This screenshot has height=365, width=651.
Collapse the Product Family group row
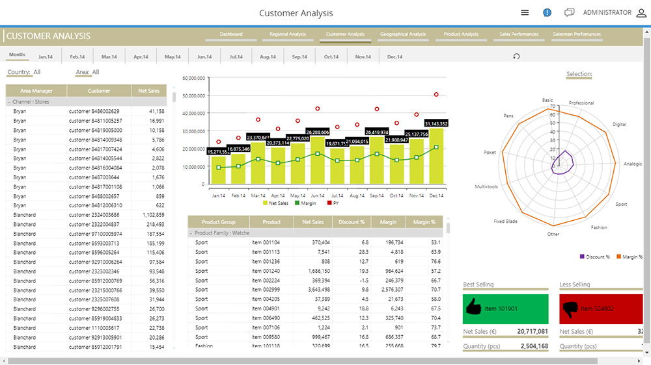(191, 233)
